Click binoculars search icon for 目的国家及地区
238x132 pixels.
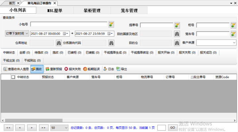(177, 34)
